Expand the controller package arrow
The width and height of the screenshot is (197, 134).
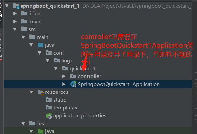(64, 76)
